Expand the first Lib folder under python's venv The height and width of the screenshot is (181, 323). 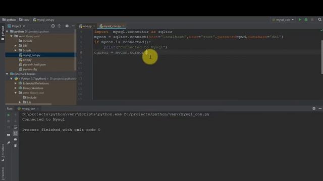click(16, 46)
